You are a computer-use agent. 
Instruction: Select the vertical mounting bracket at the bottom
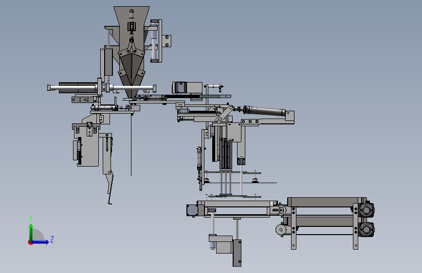pos(237,253)
